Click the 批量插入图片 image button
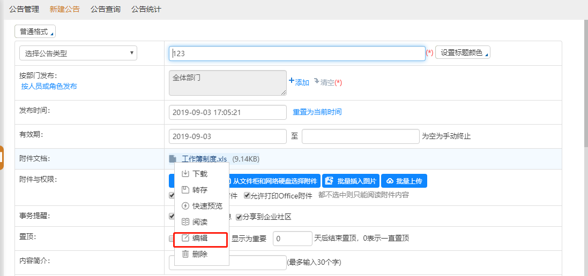 (x=351, y=181)
